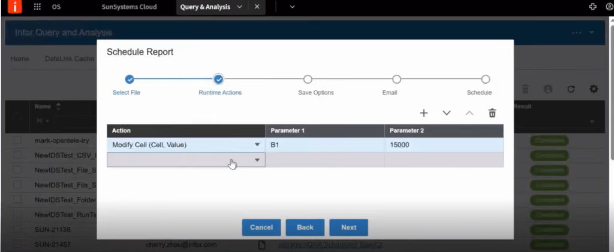
Task: Tick the checkbox for mark-opentele-try row
Action: [x=17, y=140]
